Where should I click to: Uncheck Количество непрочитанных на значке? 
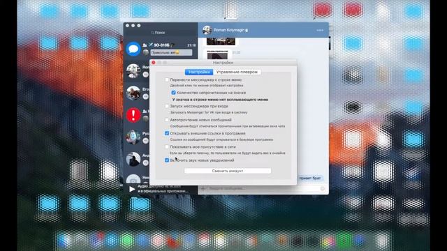tap(173, 93)
